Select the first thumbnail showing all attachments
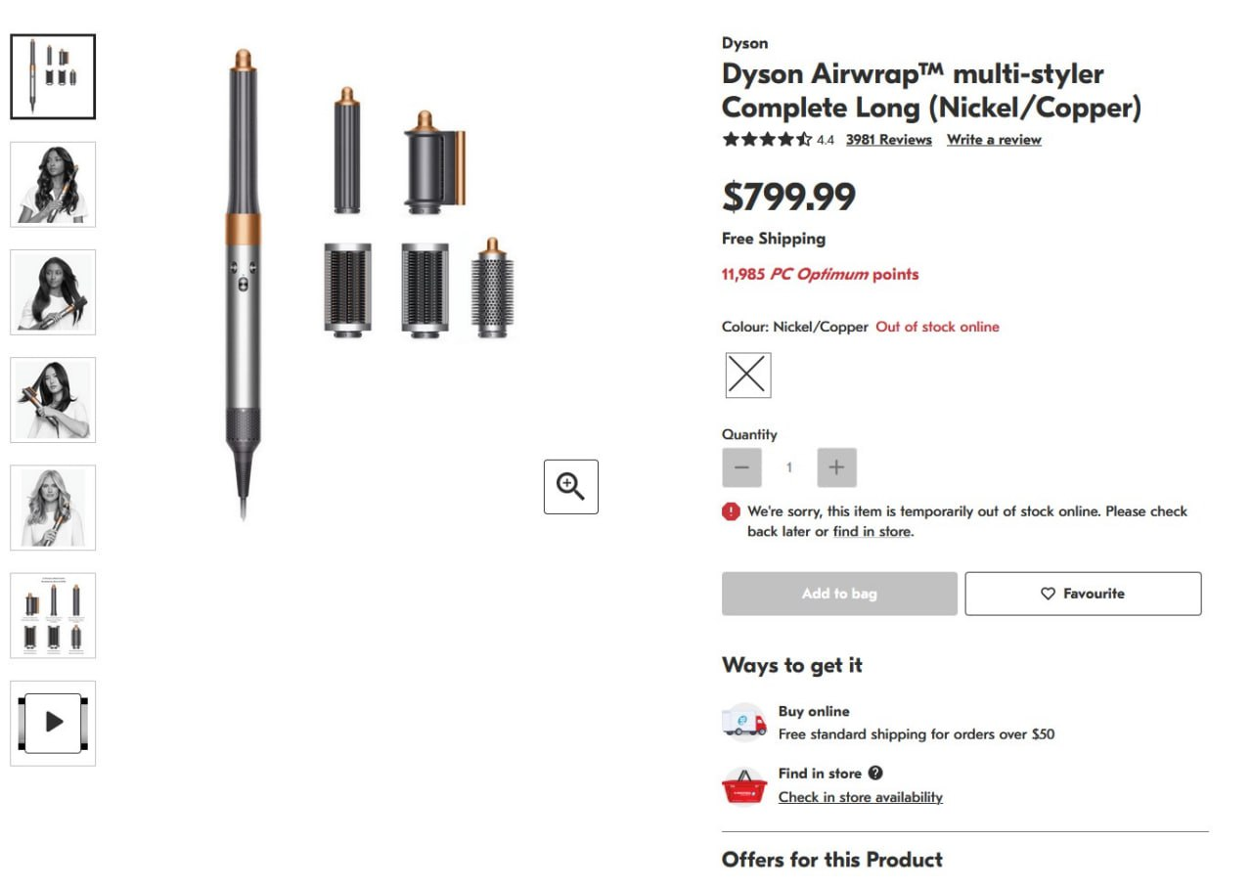 (x=53, y=77)
